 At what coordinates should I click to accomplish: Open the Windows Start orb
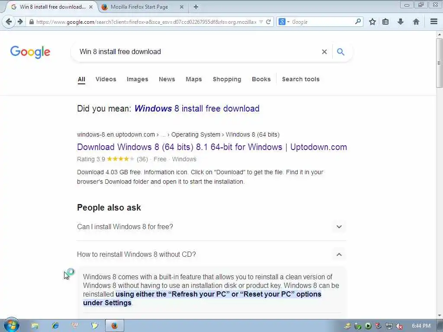click(11, 325)
